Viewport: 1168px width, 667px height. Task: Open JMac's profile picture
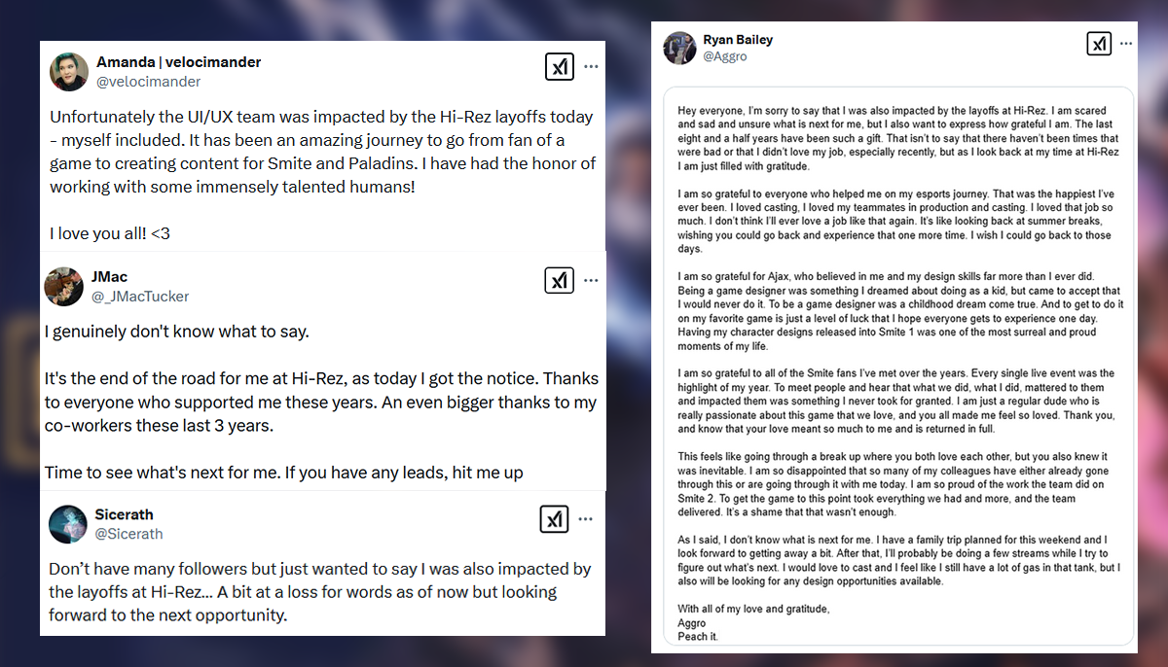63,286
